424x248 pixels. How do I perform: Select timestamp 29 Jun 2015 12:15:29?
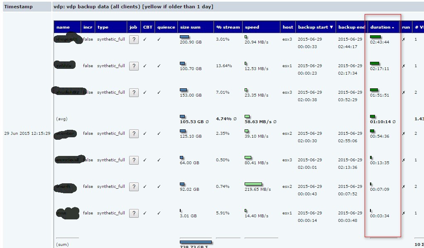click(x=27, y=134)
